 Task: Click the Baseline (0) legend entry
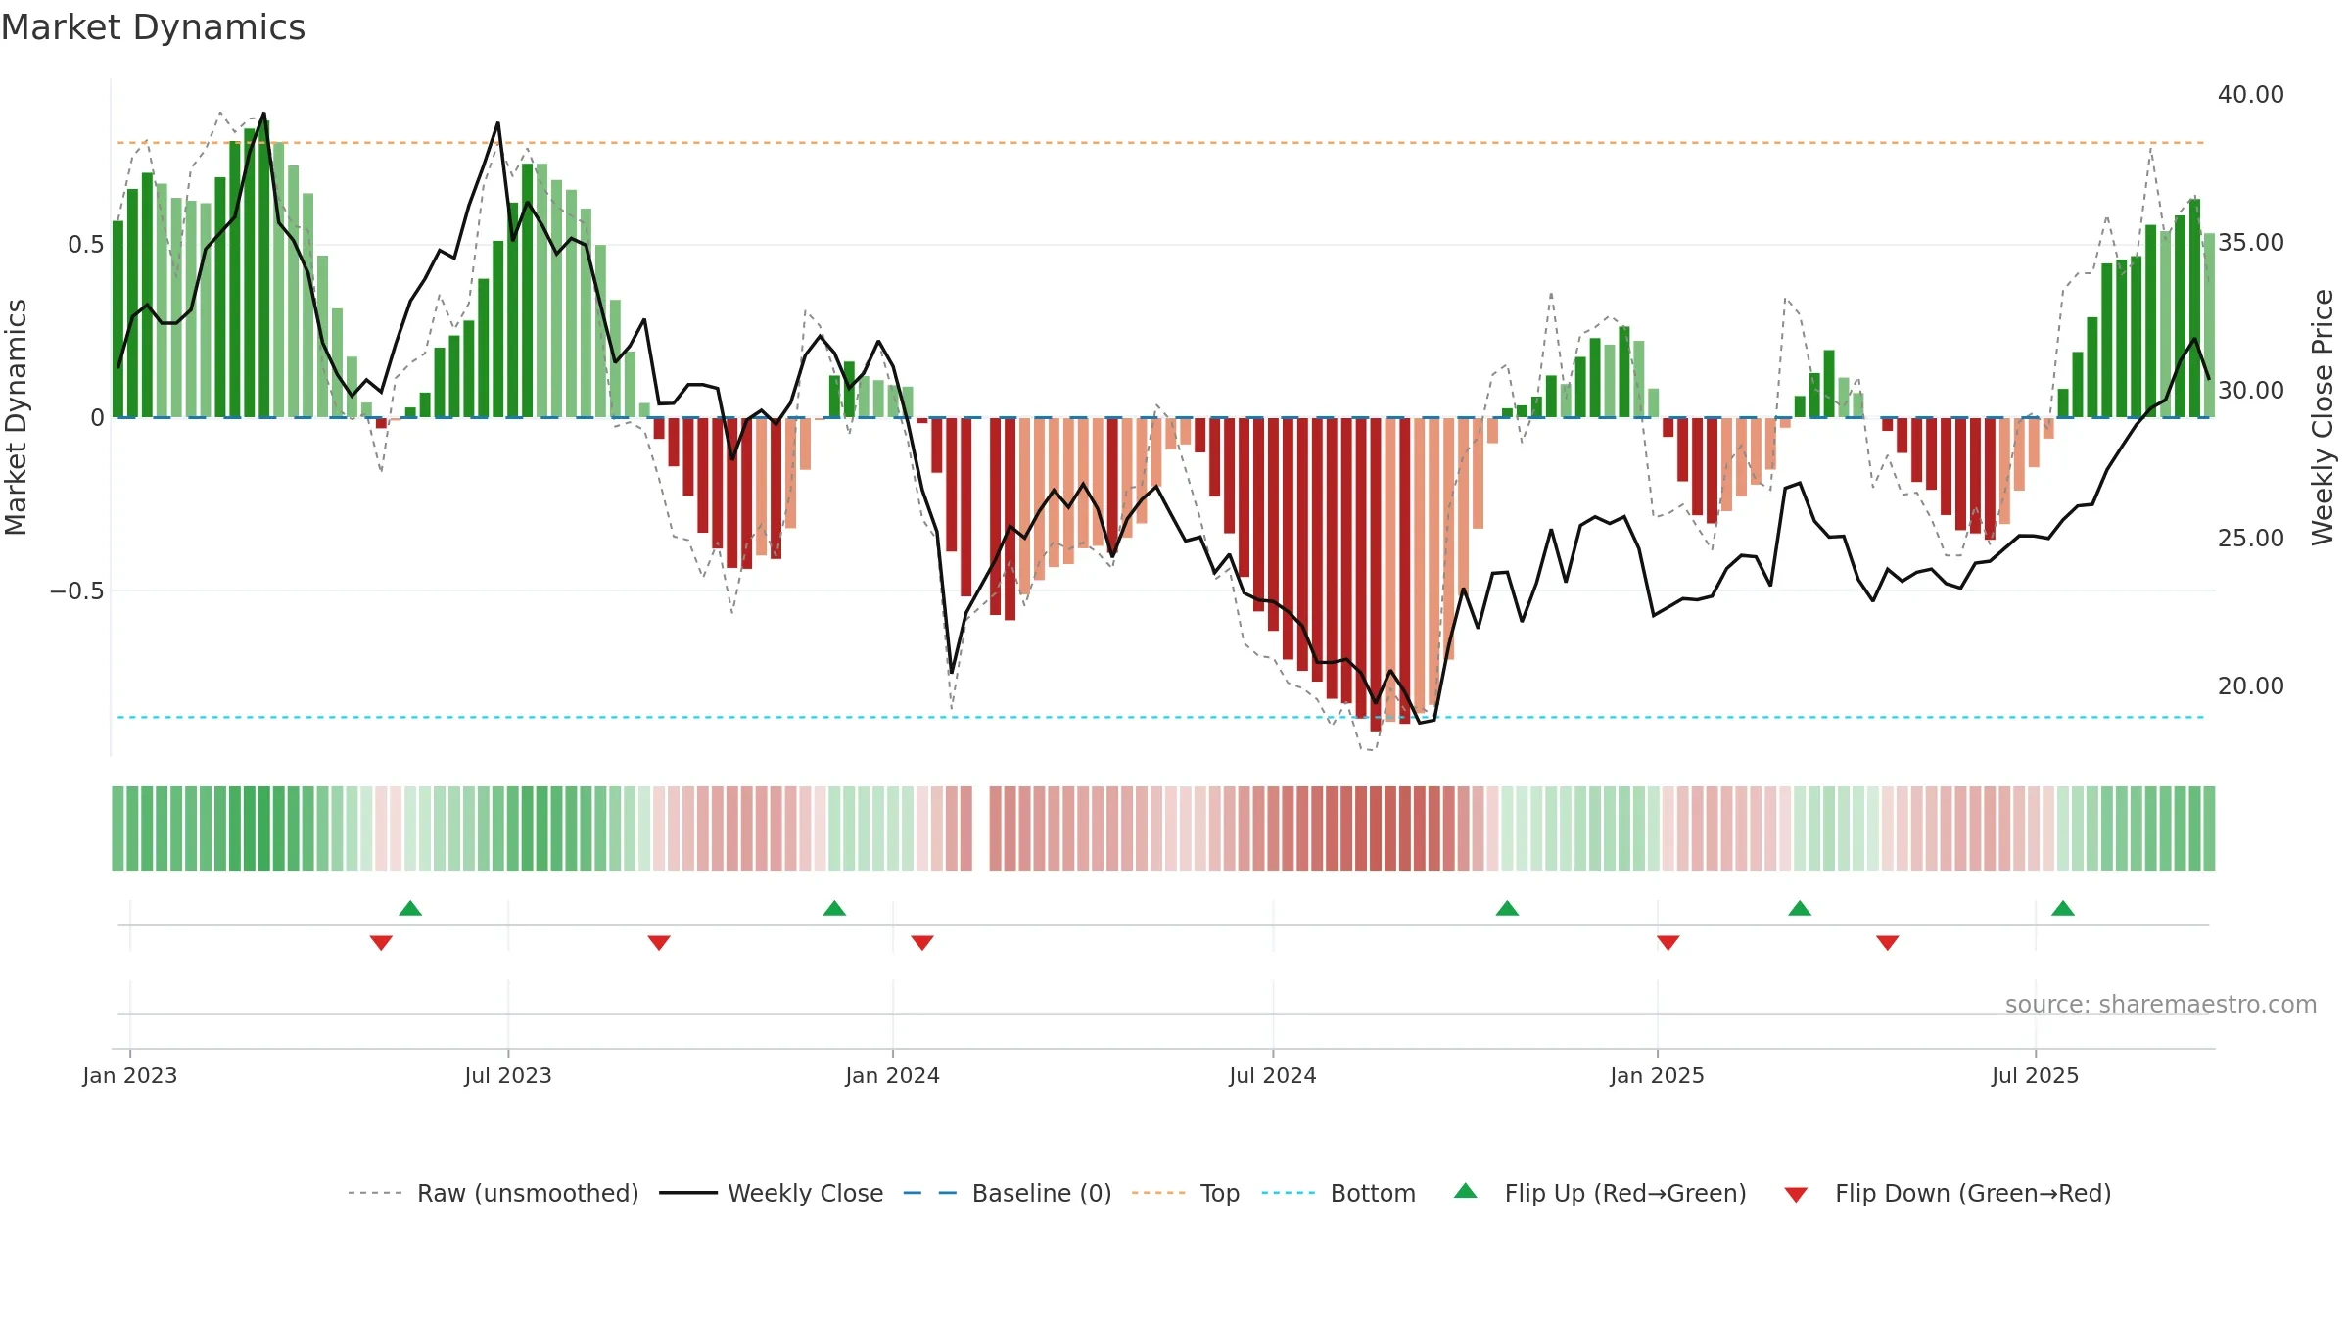[x=1008, y=1193]
